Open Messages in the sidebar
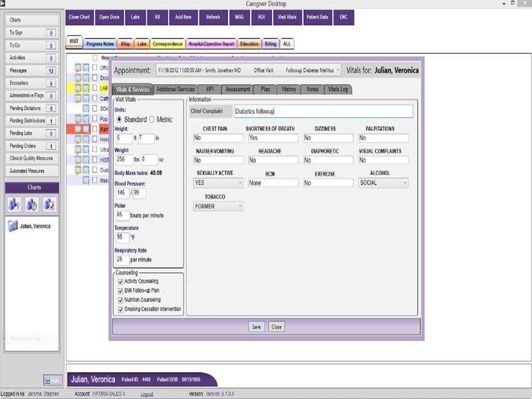532x399 pixels. 31,70
